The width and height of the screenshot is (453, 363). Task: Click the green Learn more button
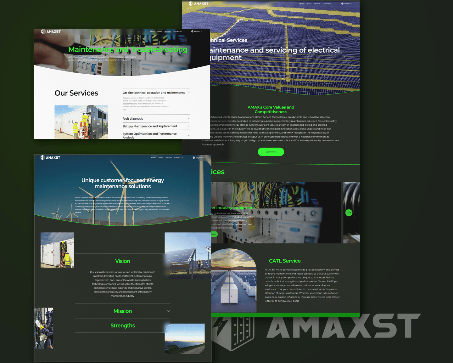(271, 152)
